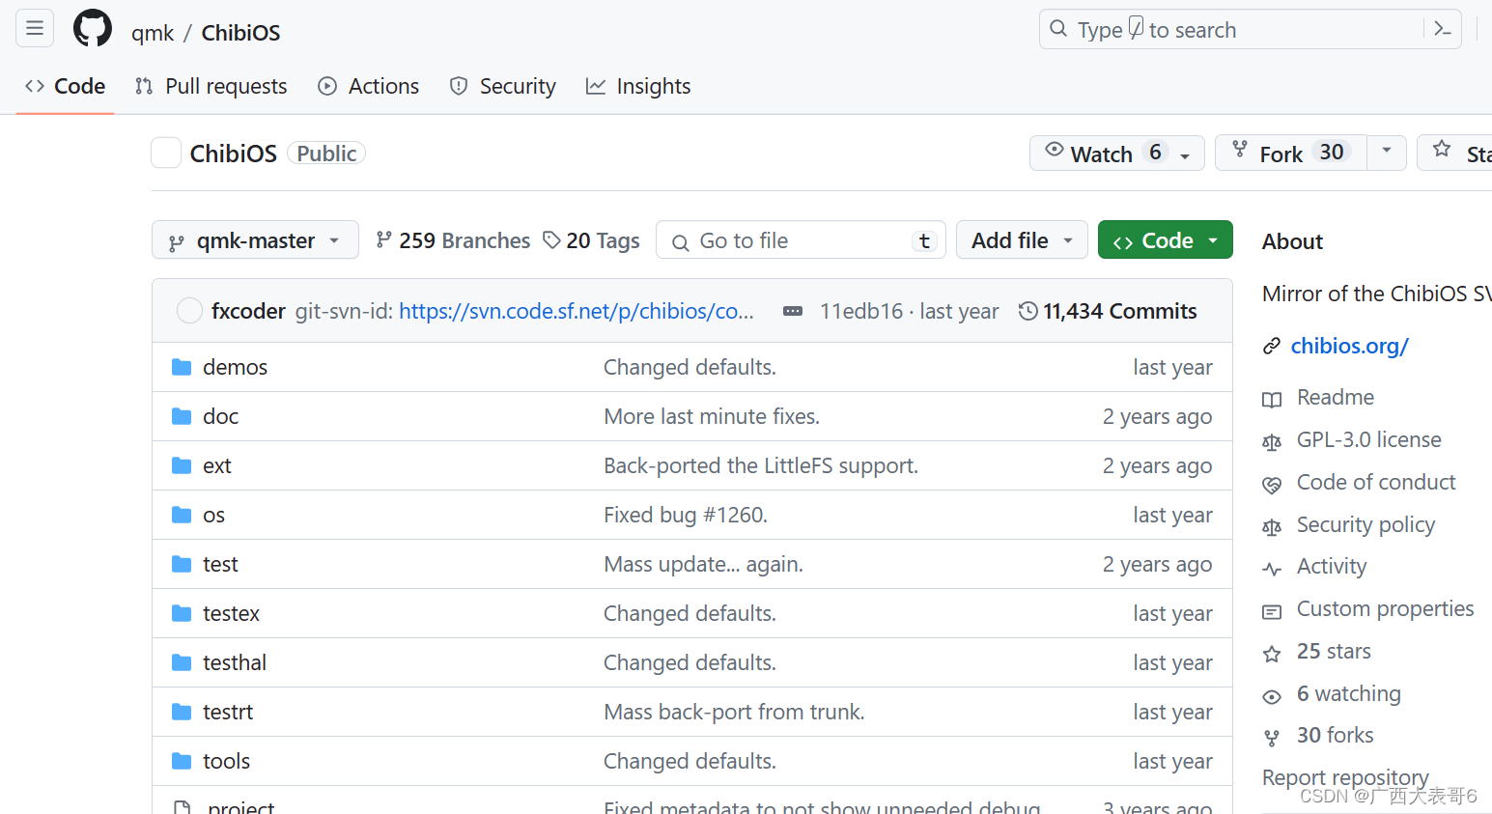1492x814 pixels.
Task: Focus the Go to file input
Action: 801,240
